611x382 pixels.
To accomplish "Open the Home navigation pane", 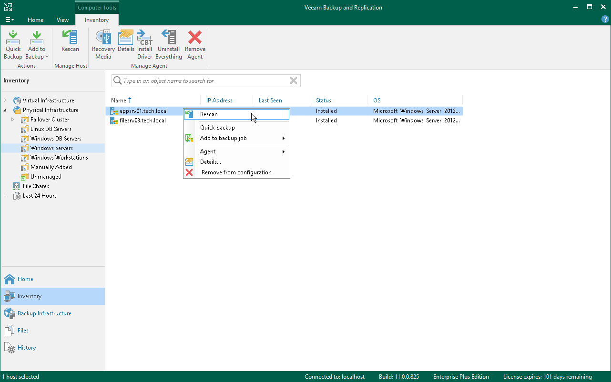I will [52, 279].
